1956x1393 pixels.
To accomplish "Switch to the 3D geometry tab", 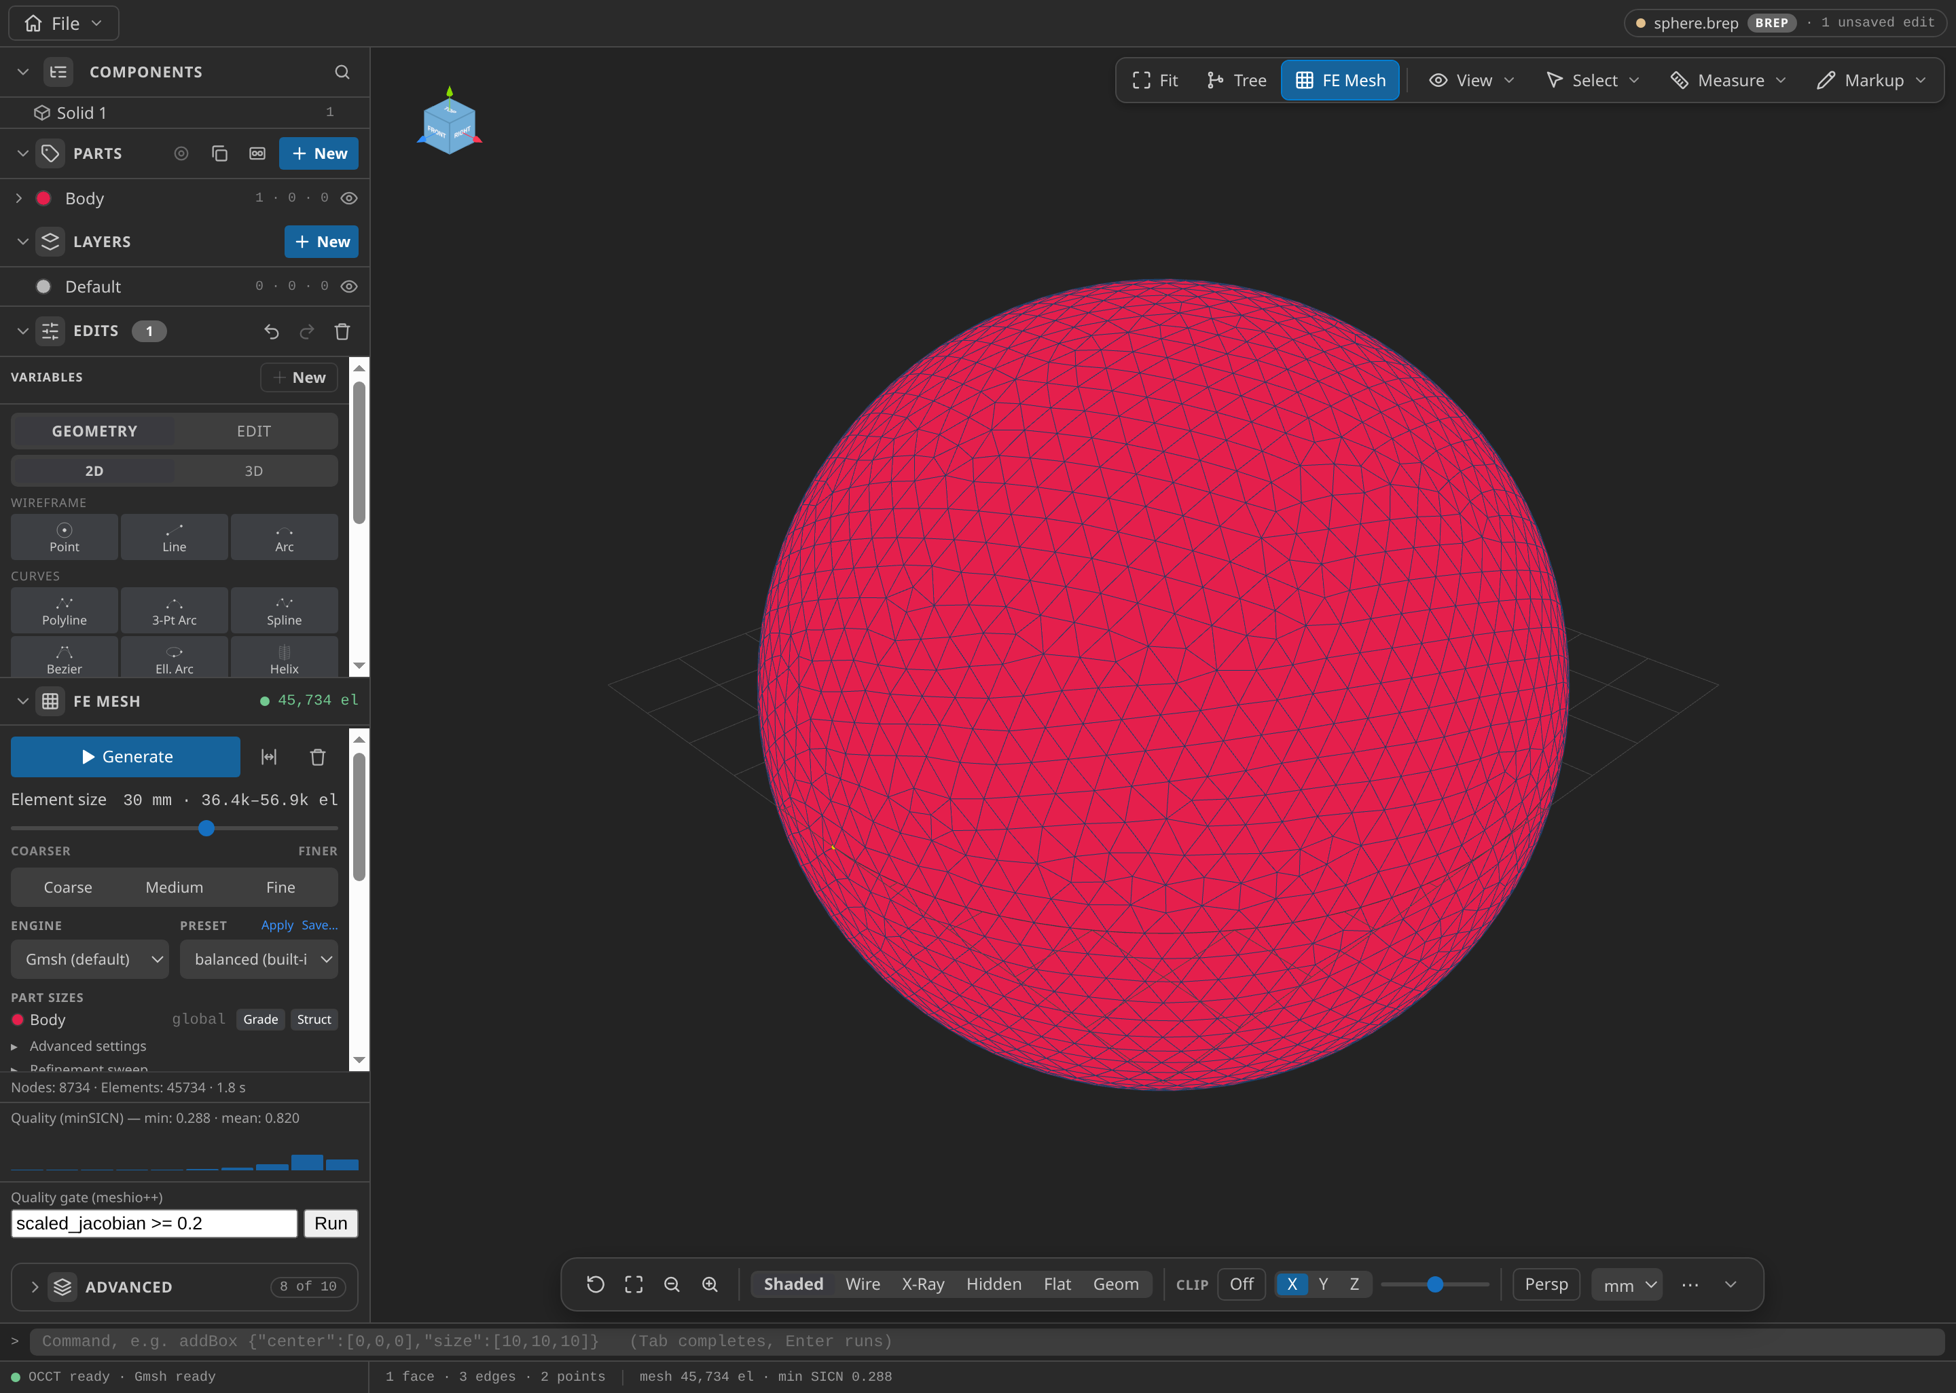I will (254, 471).
